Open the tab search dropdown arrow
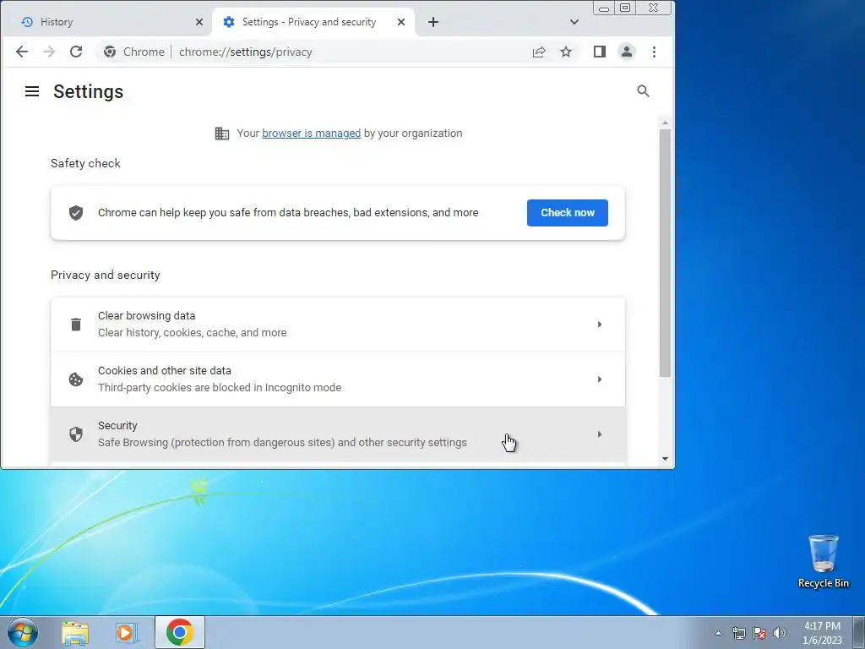 pyautogui.click(x=574, y=22)
